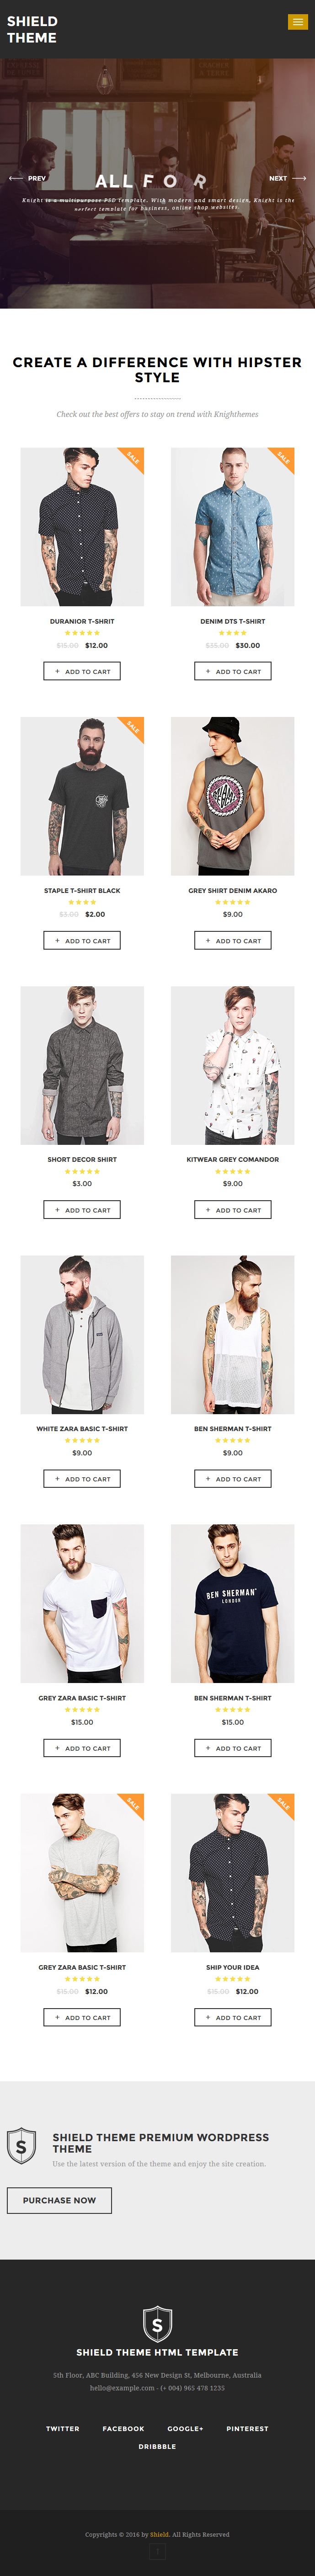The image size is (315, 2576).
Task: Open the Facebook footer link
Action: point(123,2428)
